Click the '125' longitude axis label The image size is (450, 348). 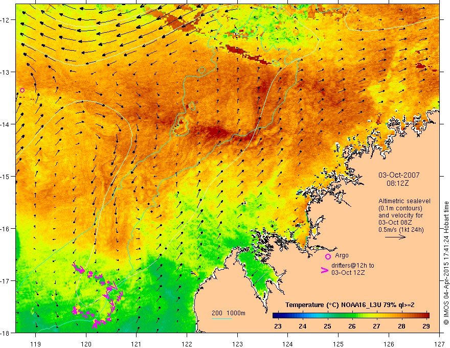pos(339,344)
